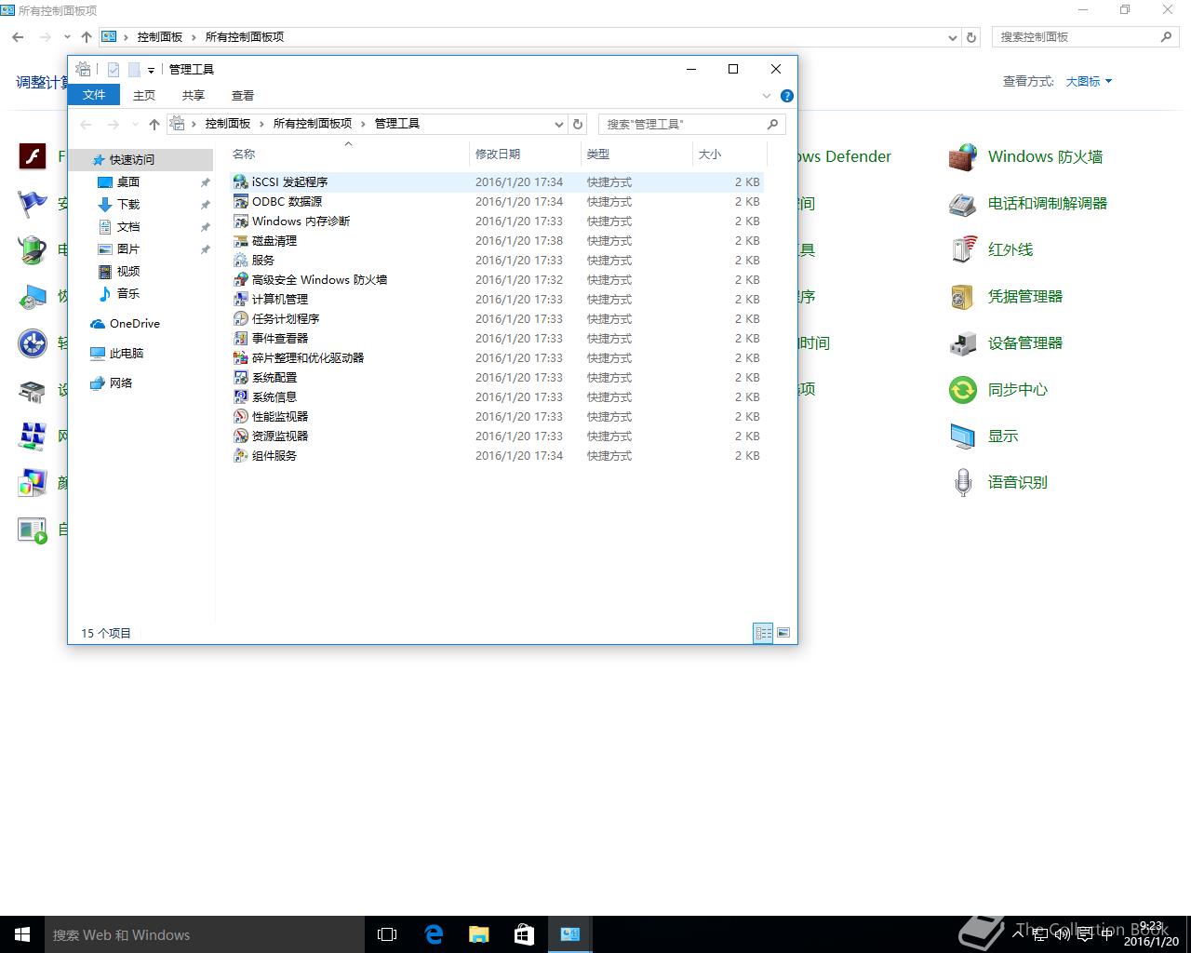Screen dimensions: 1191x953
Task: Open the 查看方式 大图标 dropdown
Action: [1089, 81]
